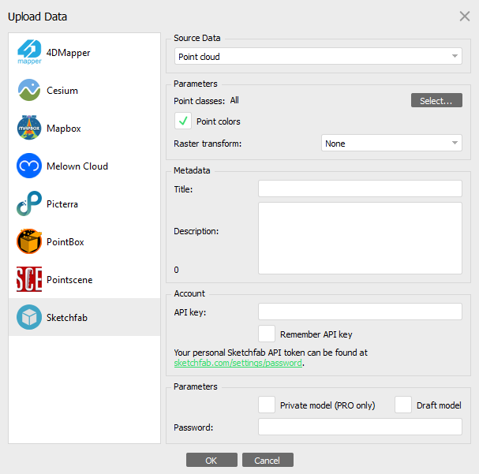The image size is (479, 474).
Task: Open the sketchfab.com/settings/password link
Action: (x=238, y=363)
